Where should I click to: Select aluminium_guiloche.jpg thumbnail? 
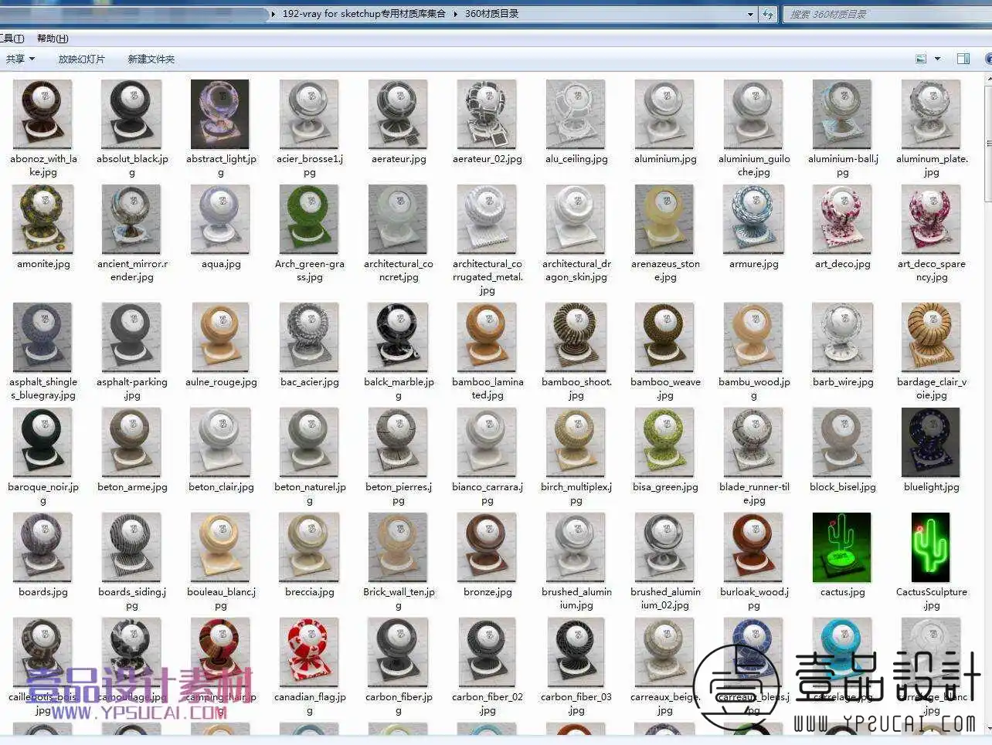[753, 114]
